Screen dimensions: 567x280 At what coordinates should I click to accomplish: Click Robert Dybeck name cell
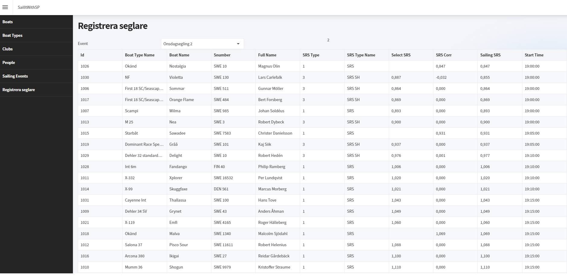(x=278, y=122)
